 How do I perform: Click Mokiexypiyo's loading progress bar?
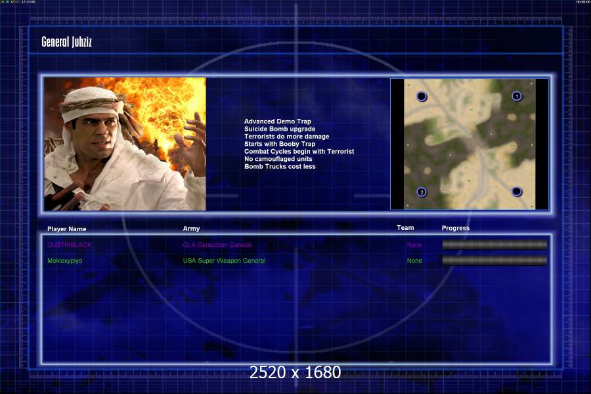494,260
